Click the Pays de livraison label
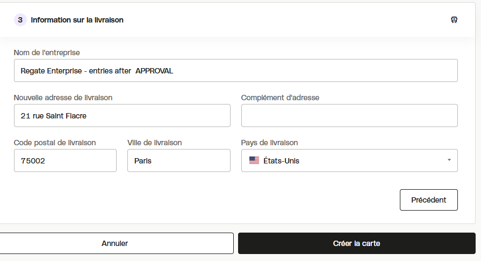The width and height of the screenshot is (481, 261). 269,143
